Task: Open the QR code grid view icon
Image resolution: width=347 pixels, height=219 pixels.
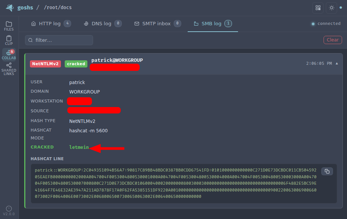Action: pyautogui.click(x=317, y=8)
